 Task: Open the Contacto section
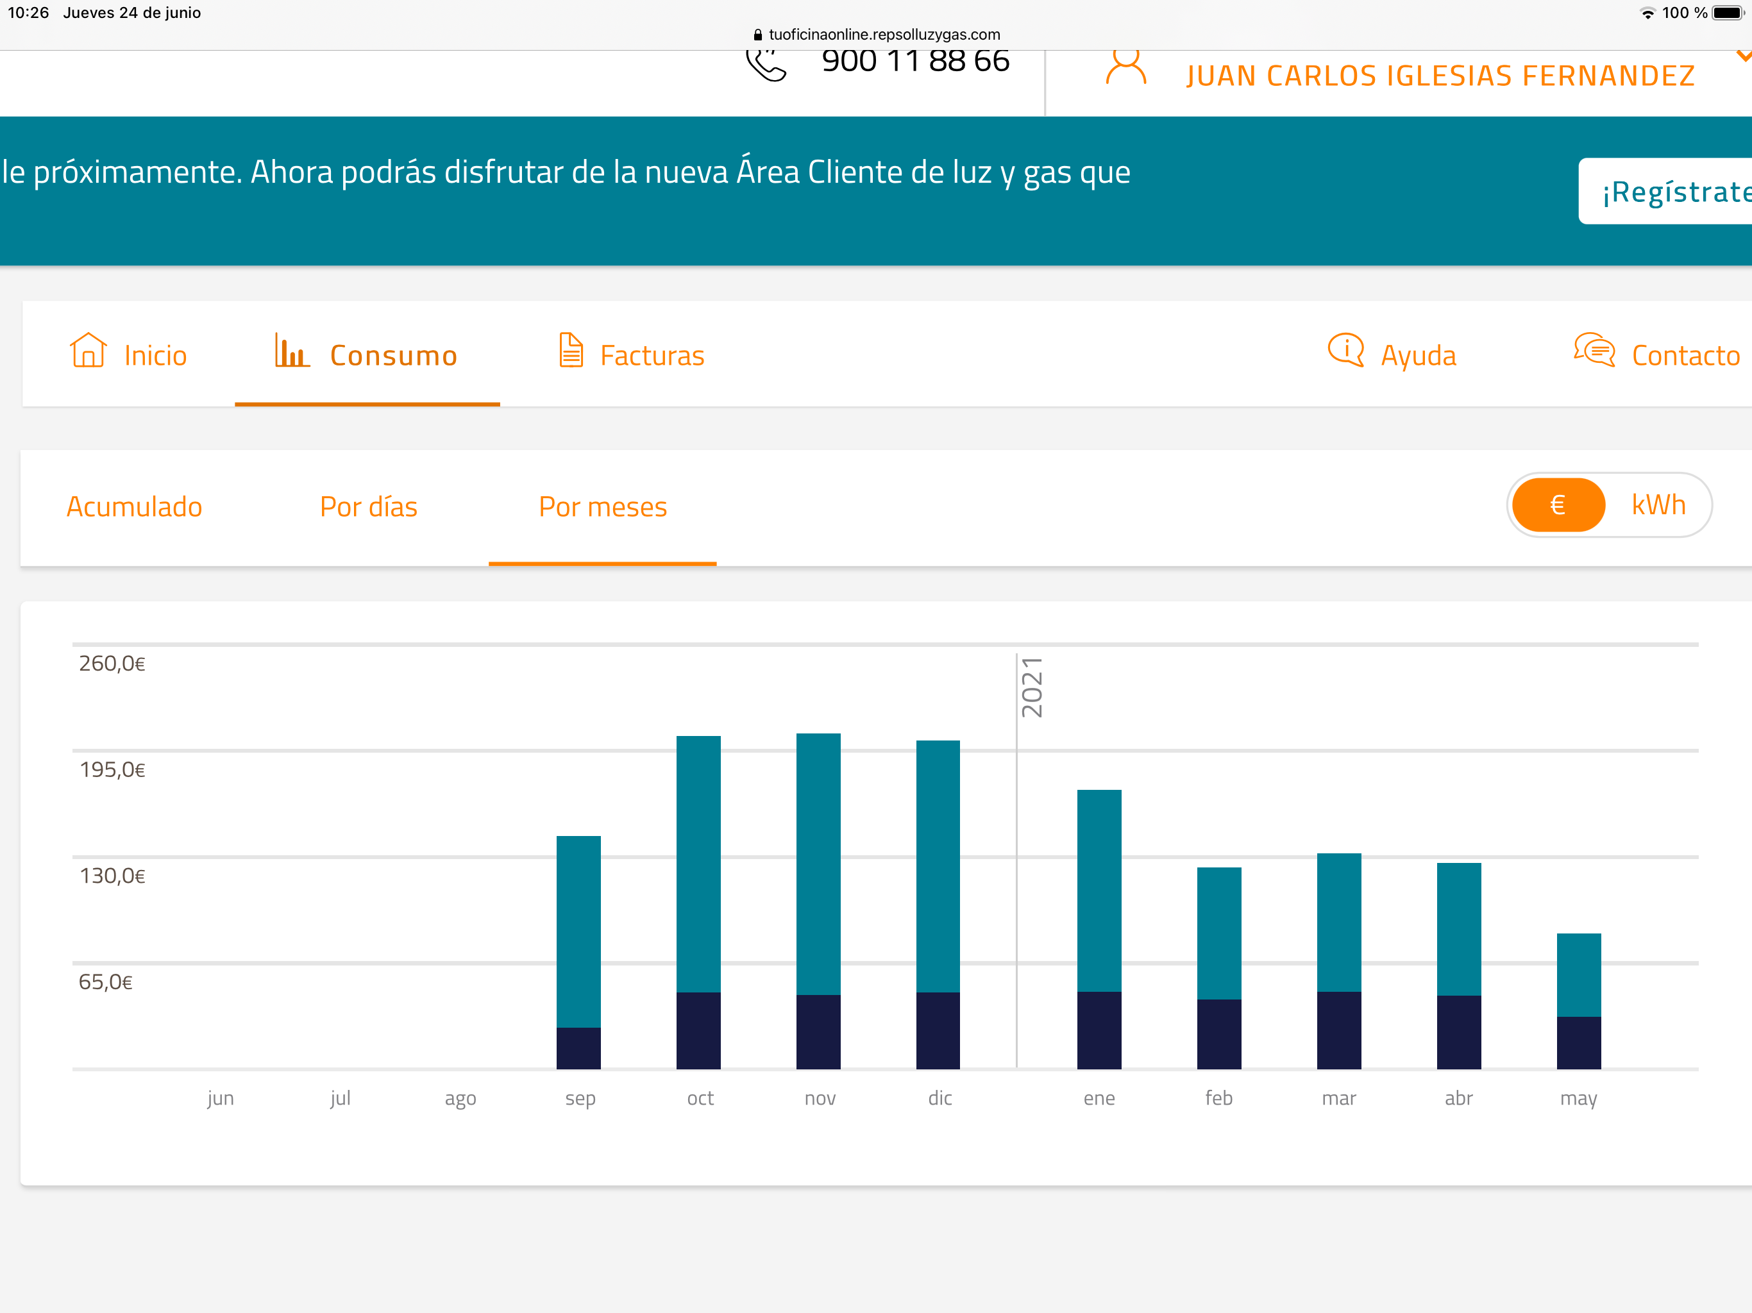coord(1657,355)
